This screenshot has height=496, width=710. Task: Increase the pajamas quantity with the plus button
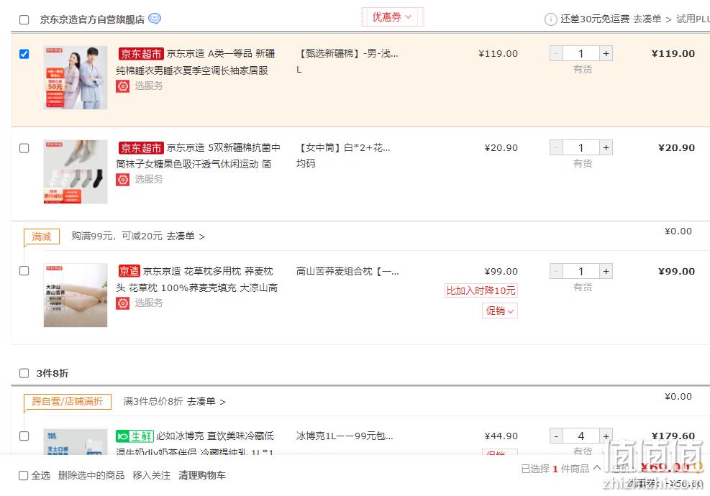606,53
